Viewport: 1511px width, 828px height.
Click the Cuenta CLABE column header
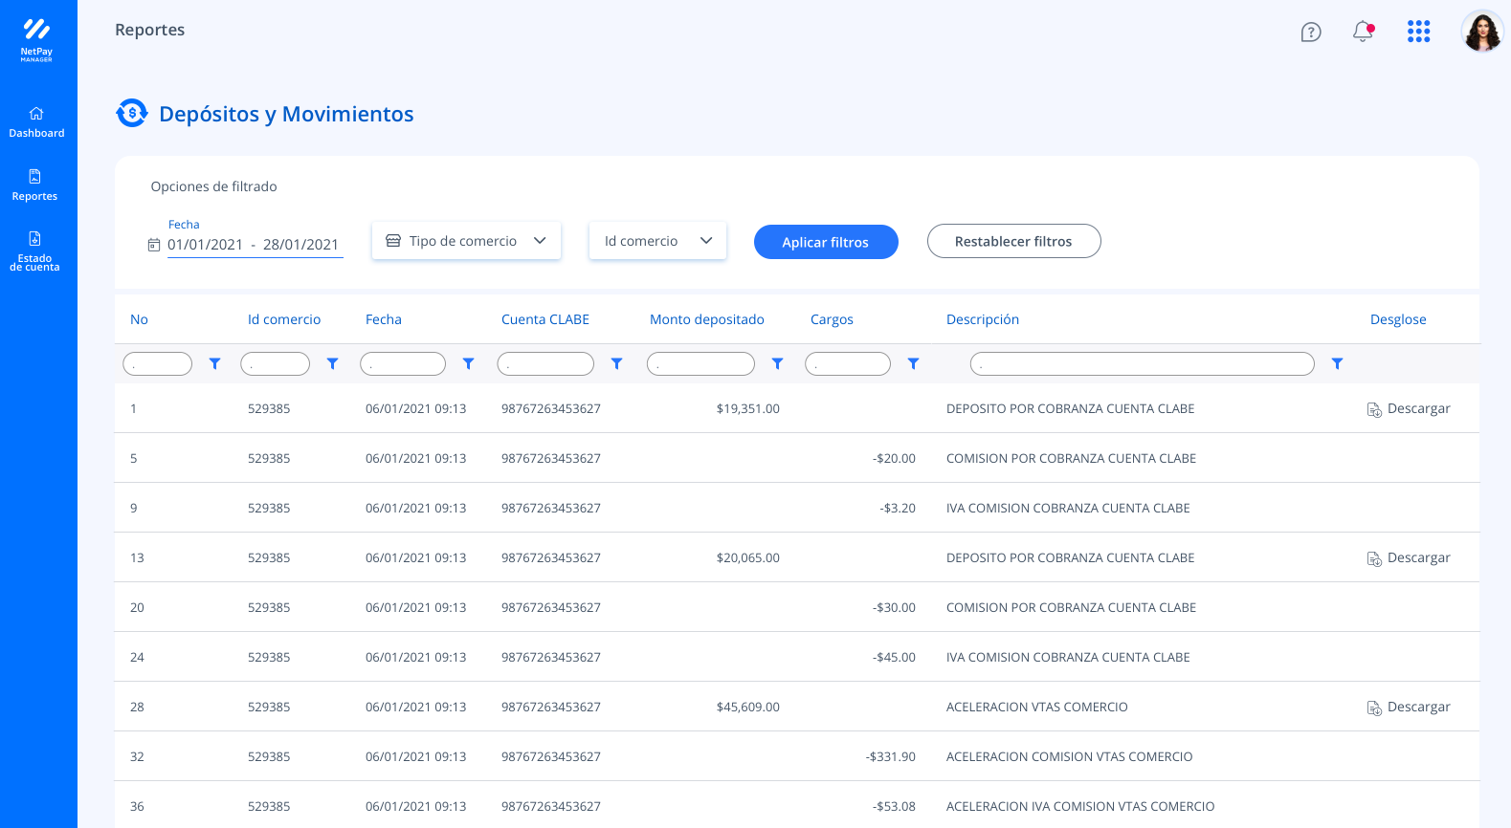pos(545,319)
